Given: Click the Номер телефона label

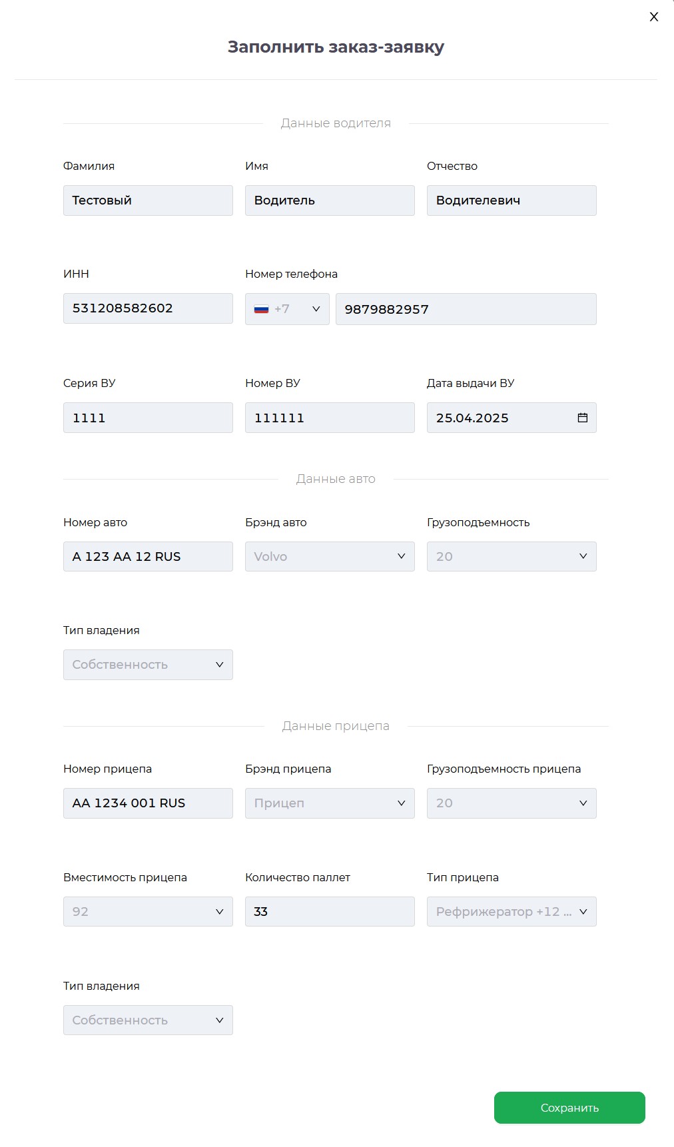Looking at the screenshot, I should (x=291, y=274).
